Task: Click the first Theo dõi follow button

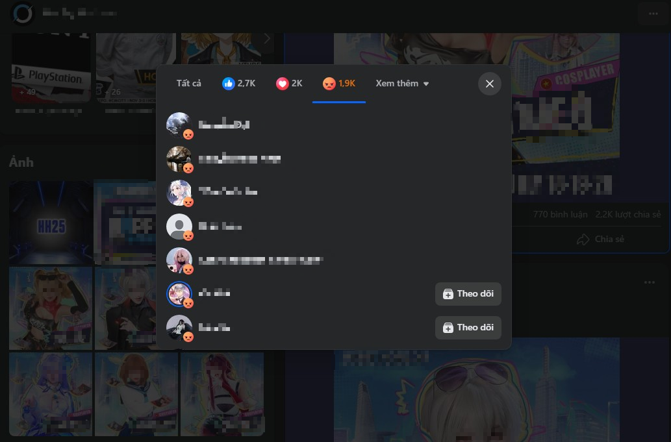Action: [x=468, y=294]
